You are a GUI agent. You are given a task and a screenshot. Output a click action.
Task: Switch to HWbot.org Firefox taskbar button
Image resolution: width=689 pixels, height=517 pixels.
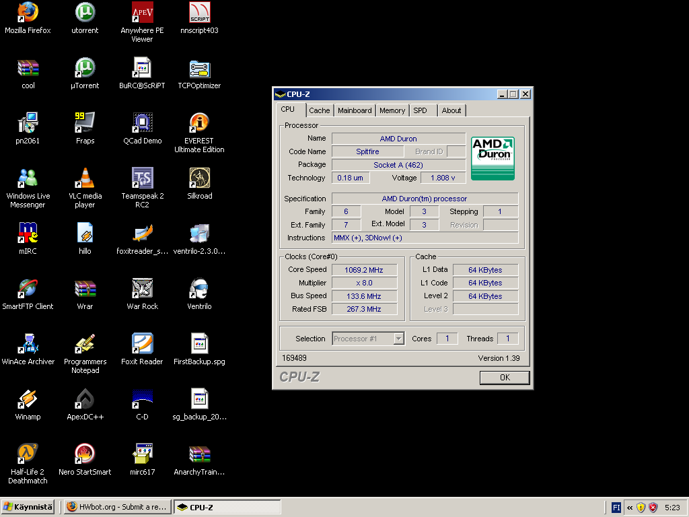(117, 507)
